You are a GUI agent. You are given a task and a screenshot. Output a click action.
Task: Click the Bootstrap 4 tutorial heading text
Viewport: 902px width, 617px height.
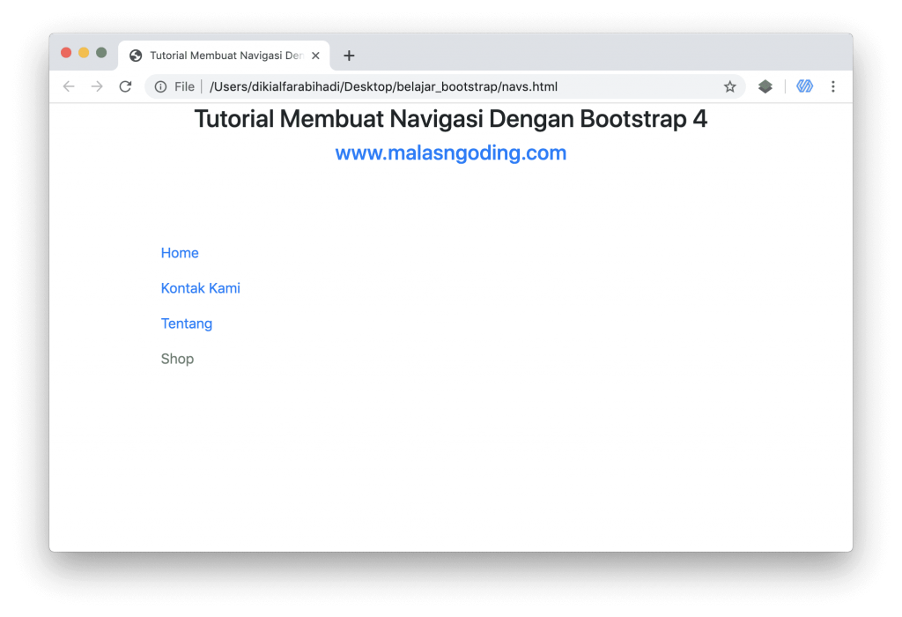(451, 119)
